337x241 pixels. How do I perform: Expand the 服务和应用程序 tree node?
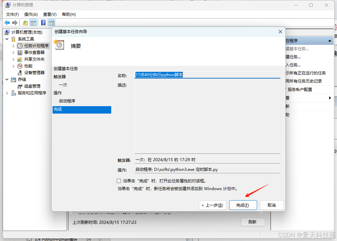(x=7, y=93)
